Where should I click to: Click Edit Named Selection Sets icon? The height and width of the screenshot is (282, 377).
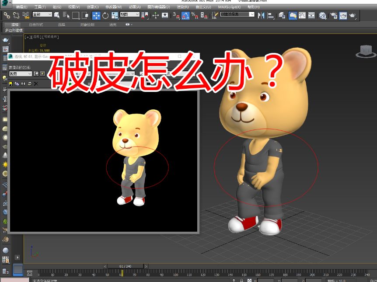click(214, 16)
